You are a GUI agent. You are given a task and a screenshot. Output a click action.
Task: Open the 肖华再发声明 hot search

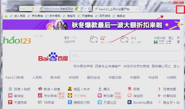(83, 66)
